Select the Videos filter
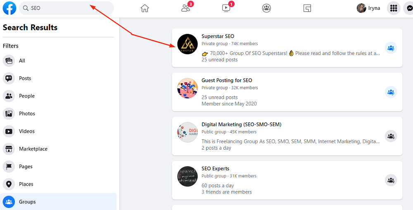Screen dimensions: 413x210 point(58,131)
